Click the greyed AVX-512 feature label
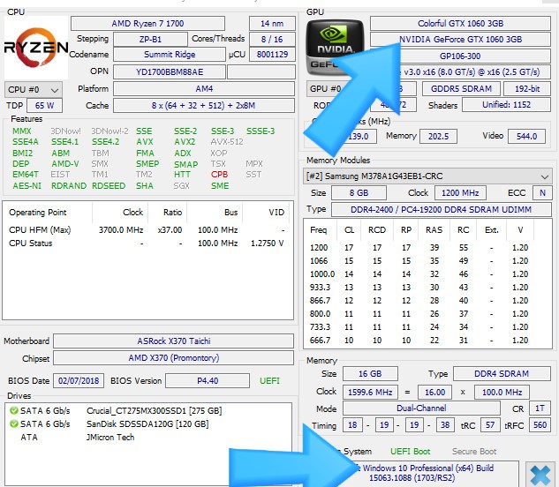The image size is (559, 487). [227, 142]
